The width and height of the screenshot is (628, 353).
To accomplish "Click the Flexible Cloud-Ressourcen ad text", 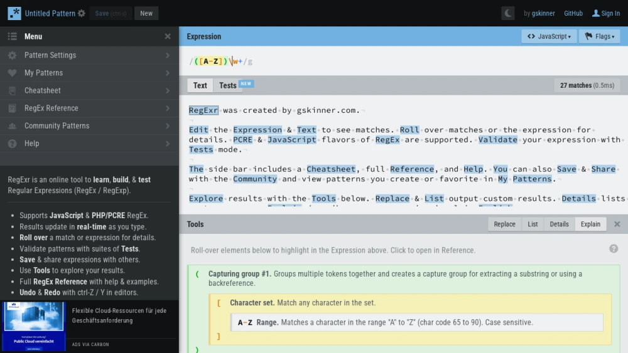I will point(119,315).
